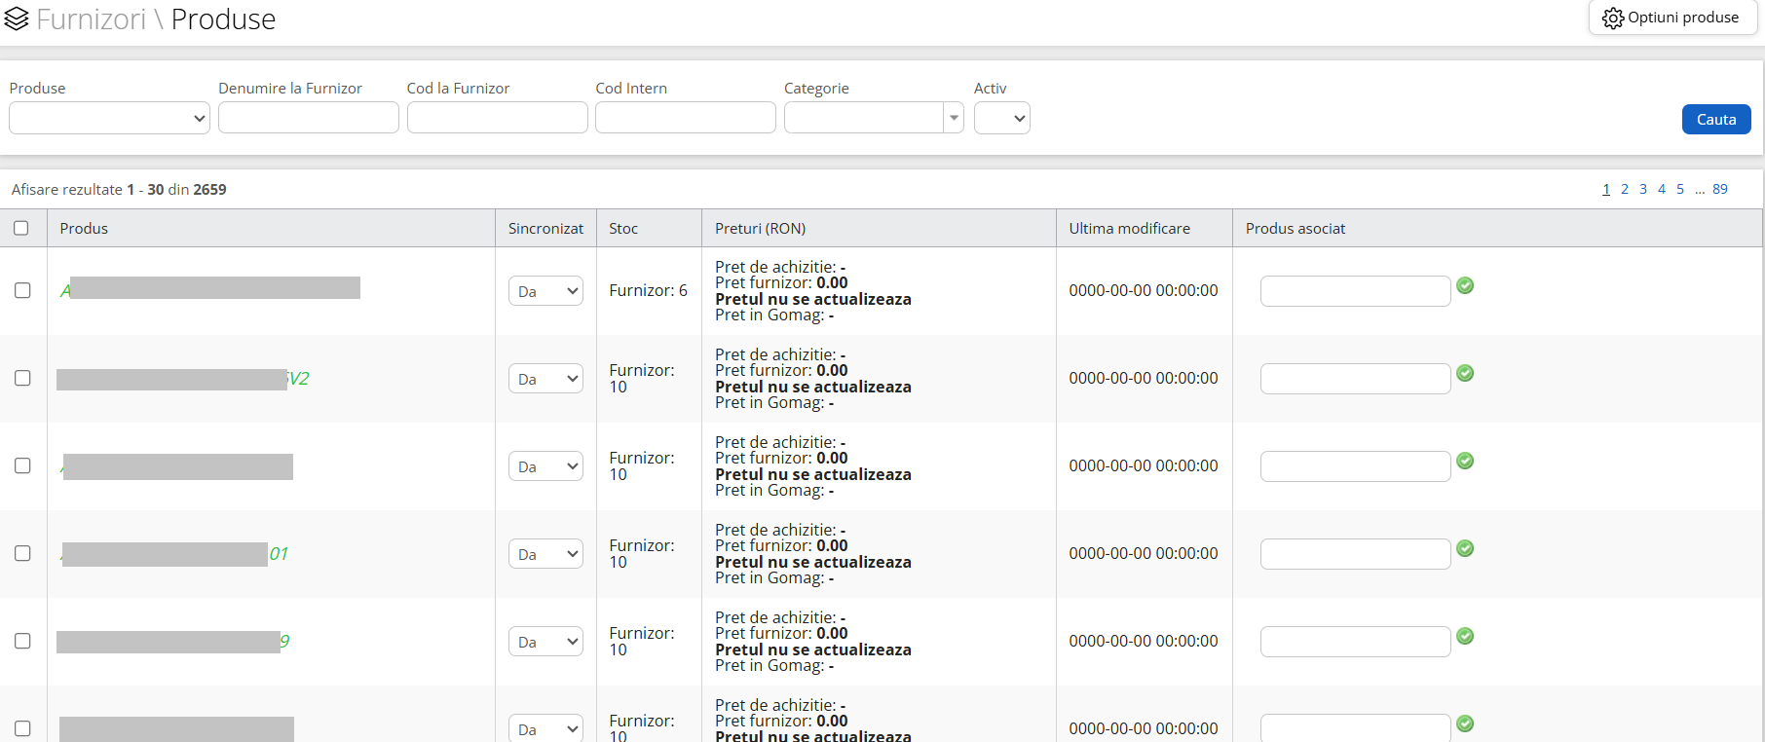Open Optiuni produse settings button
1765x742 pixels.
coord(1672,18)
